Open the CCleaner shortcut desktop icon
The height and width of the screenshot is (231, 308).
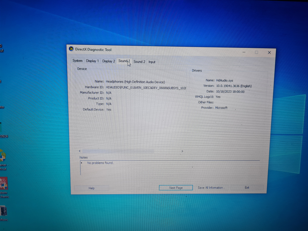pyautogui.click(x=3, y=159)
